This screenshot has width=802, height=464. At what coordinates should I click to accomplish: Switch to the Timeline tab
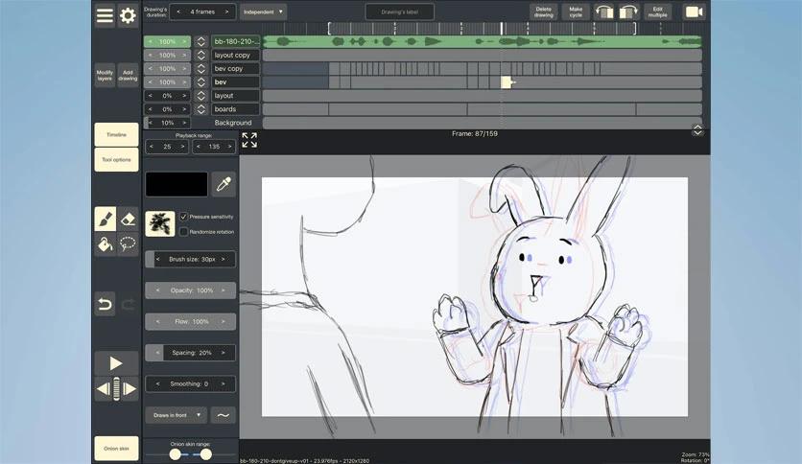click(116, 135)
